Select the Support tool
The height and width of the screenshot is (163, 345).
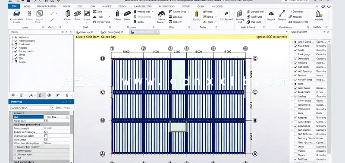271,16
